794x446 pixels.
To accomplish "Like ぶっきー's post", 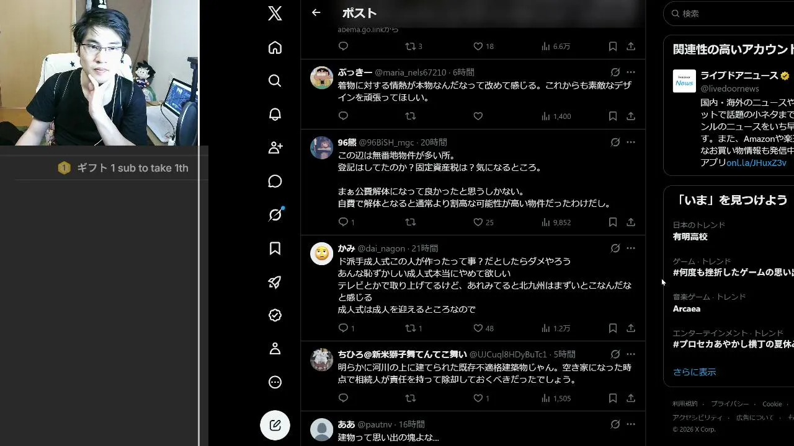I will (478, 116).
